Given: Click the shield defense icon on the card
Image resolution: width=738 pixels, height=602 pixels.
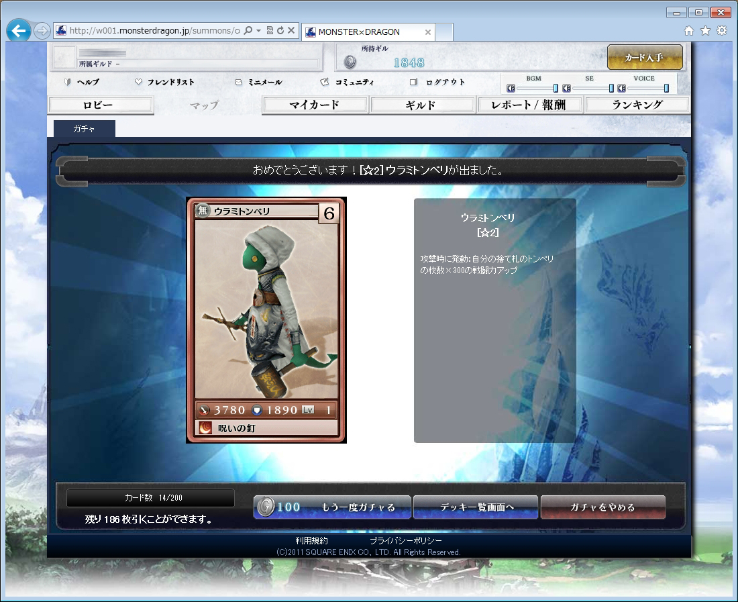Looking at the screenshot, I should tap(256, 410).
